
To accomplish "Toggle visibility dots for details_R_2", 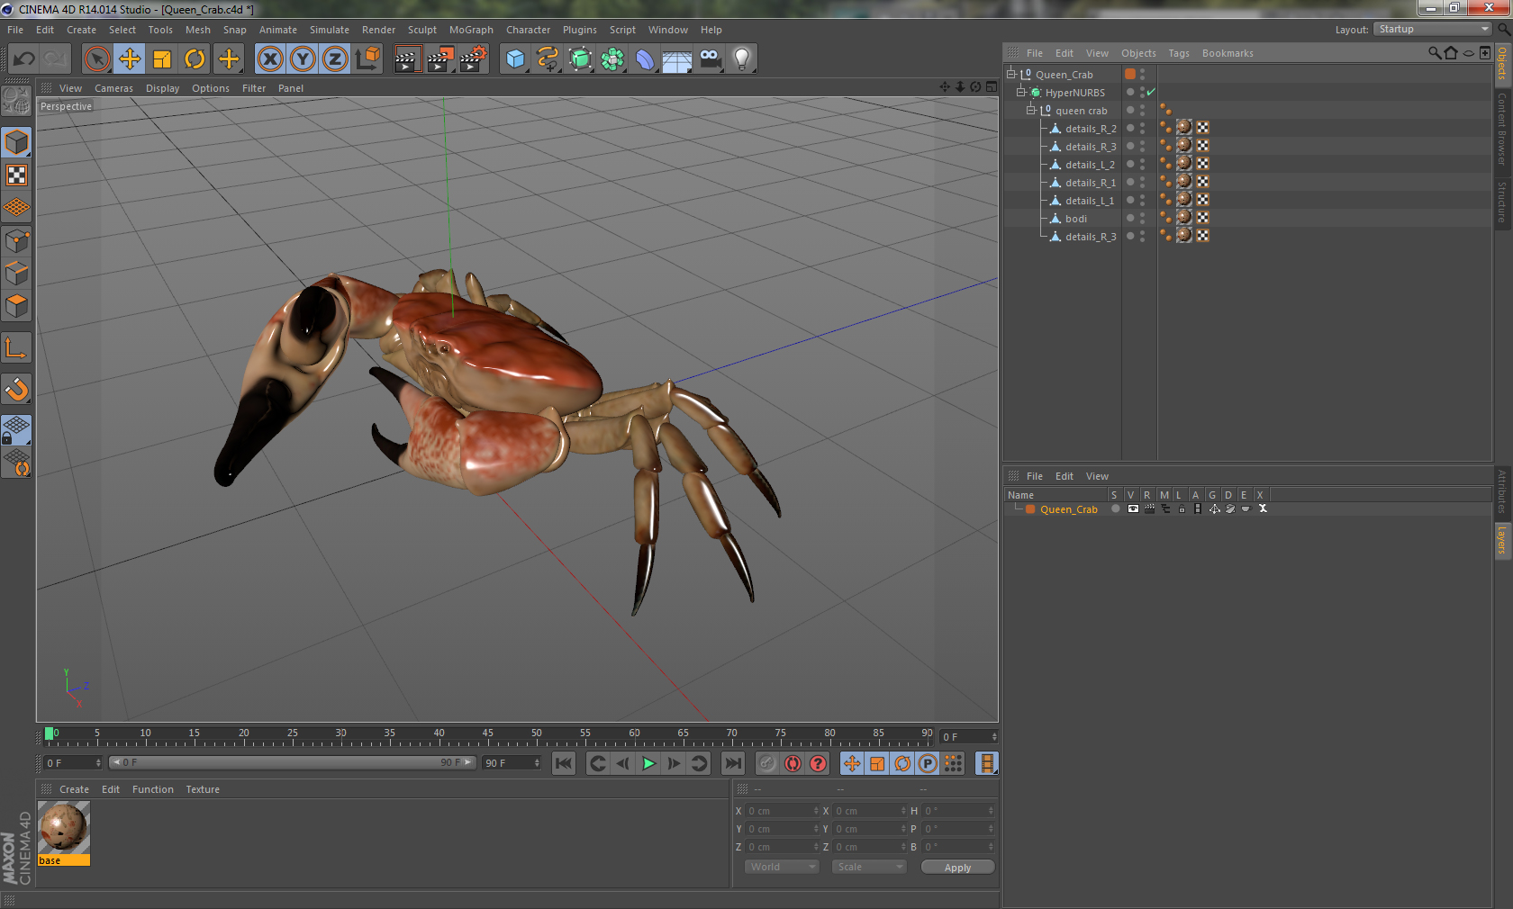I will click(1142, 128).
